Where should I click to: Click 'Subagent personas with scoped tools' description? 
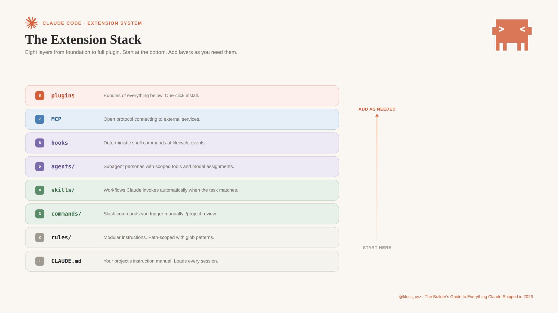click(x=169, y=167)
